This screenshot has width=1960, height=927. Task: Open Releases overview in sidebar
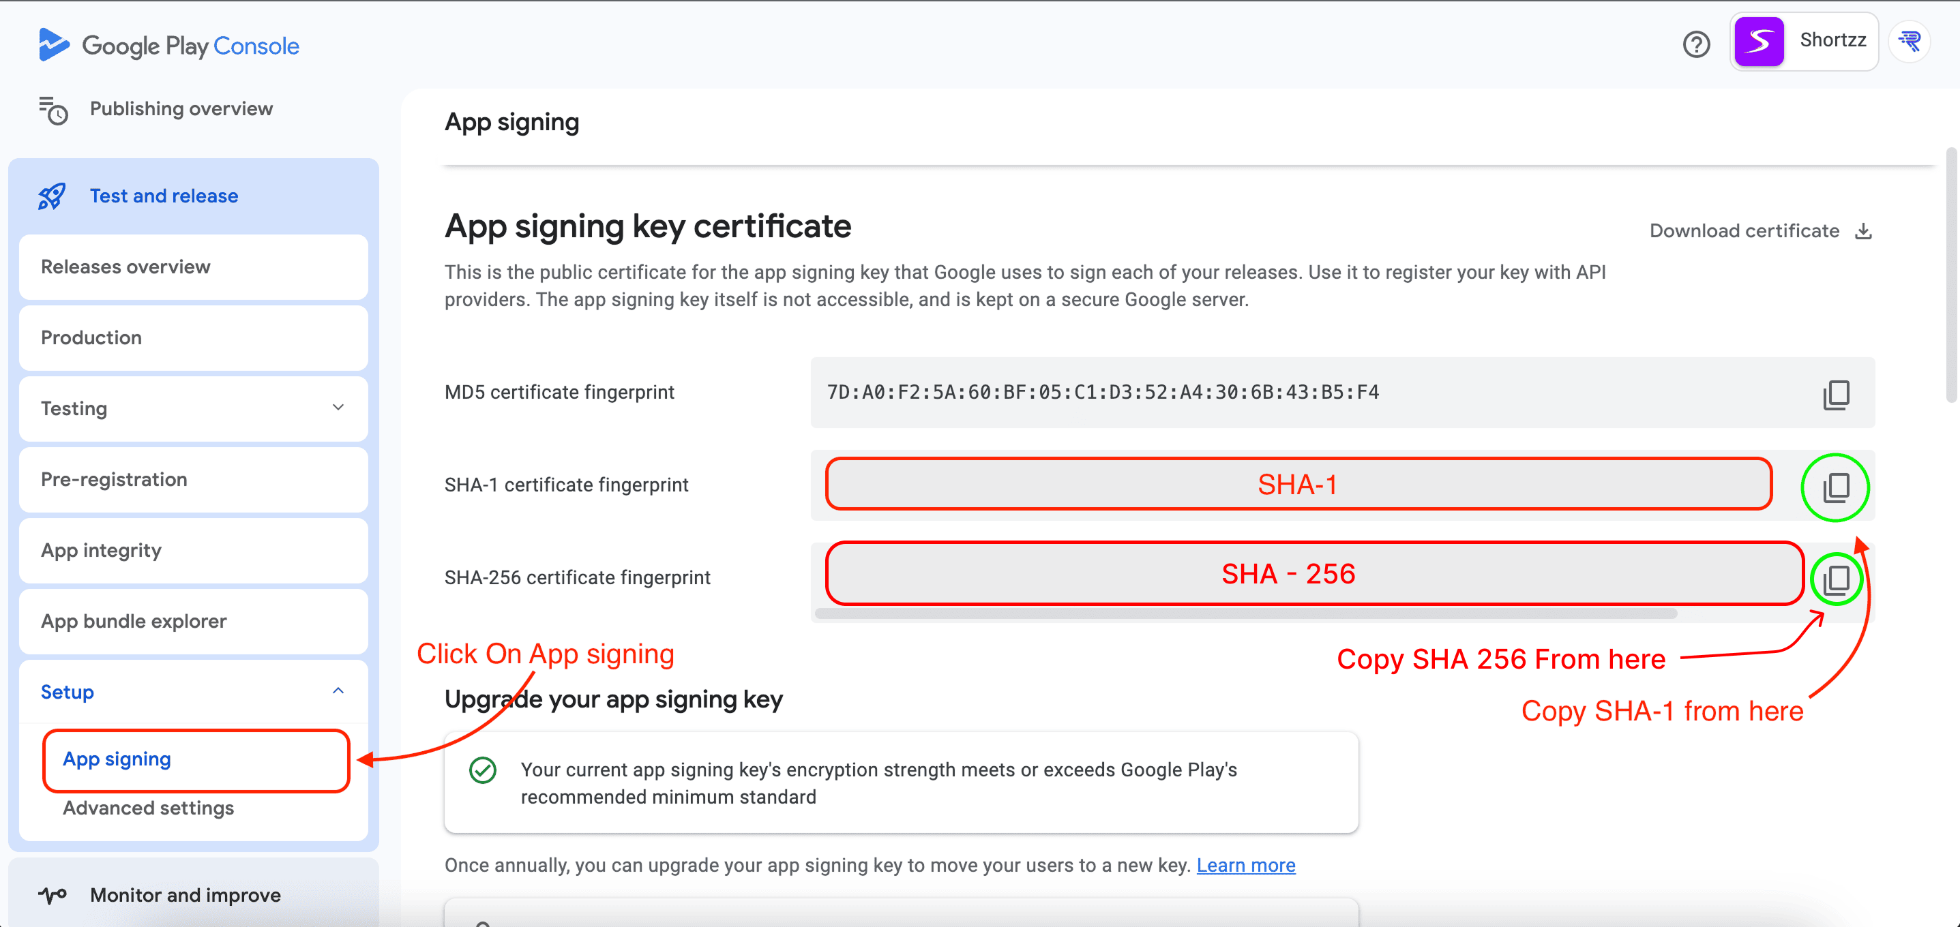tap(125, 267)
